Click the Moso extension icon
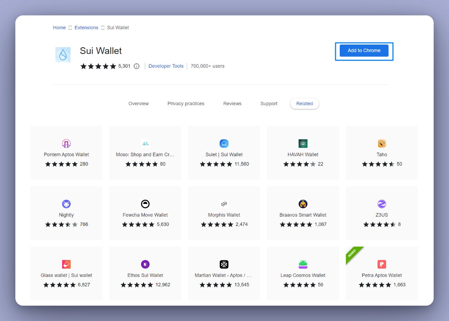Viewport: 449px width, 321px height. [145, 144]
